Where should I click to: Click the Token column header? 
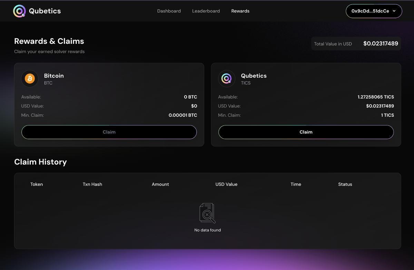tap(37, 184)
